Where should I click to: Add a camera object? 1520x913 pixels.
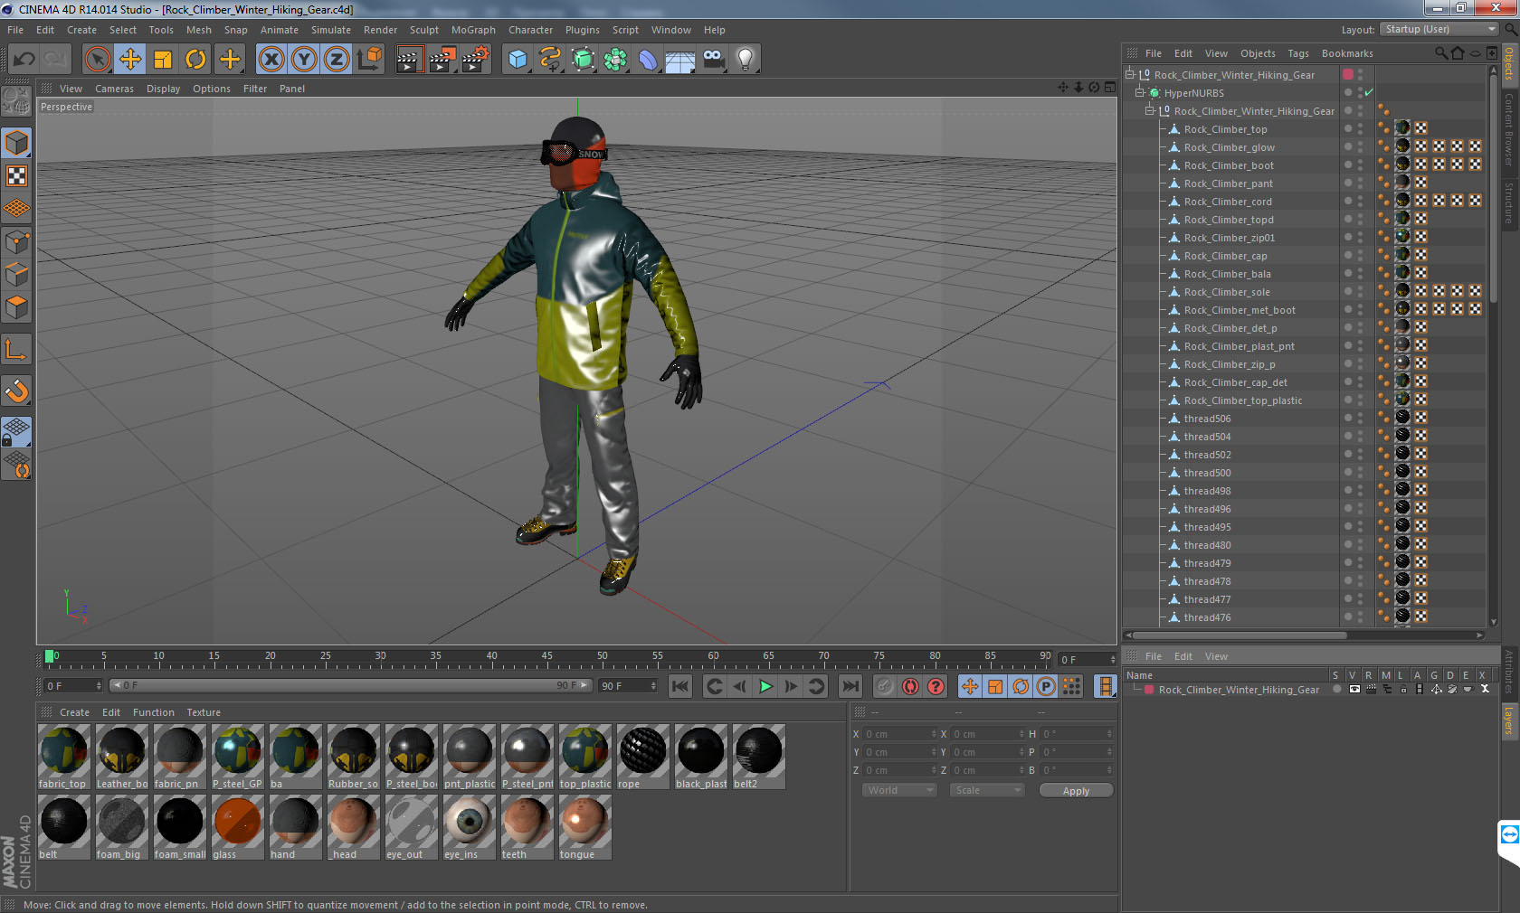click(713, 60)
